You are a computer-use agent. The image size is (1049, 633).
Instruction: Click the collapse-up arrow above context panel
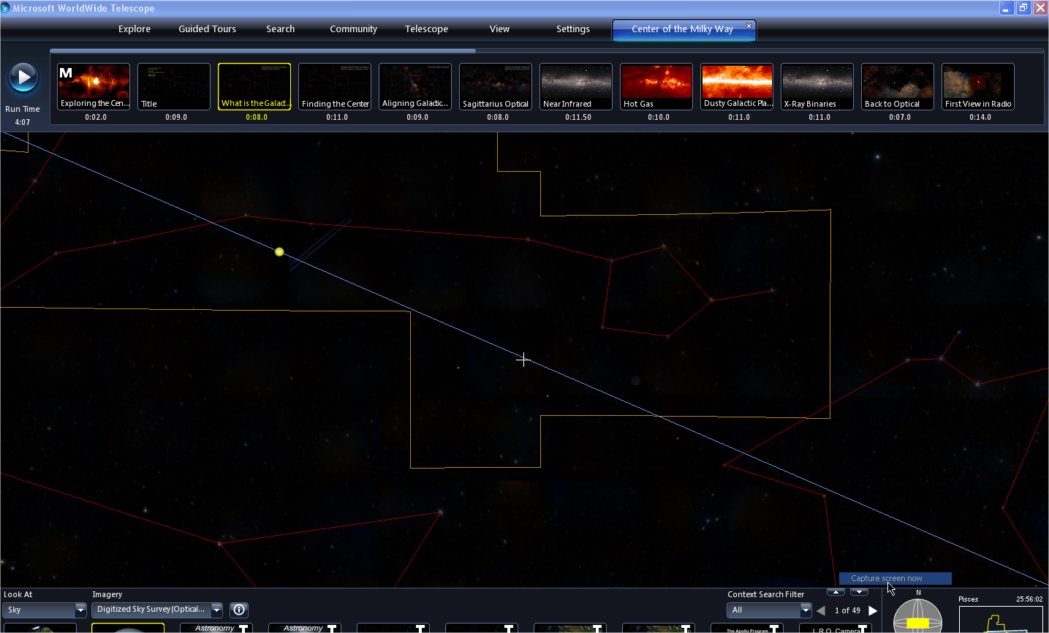(836, 591)
